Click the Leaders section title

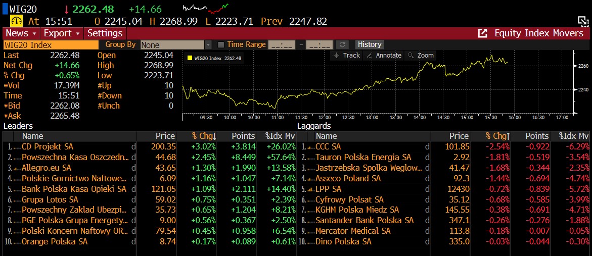point(18,126)
